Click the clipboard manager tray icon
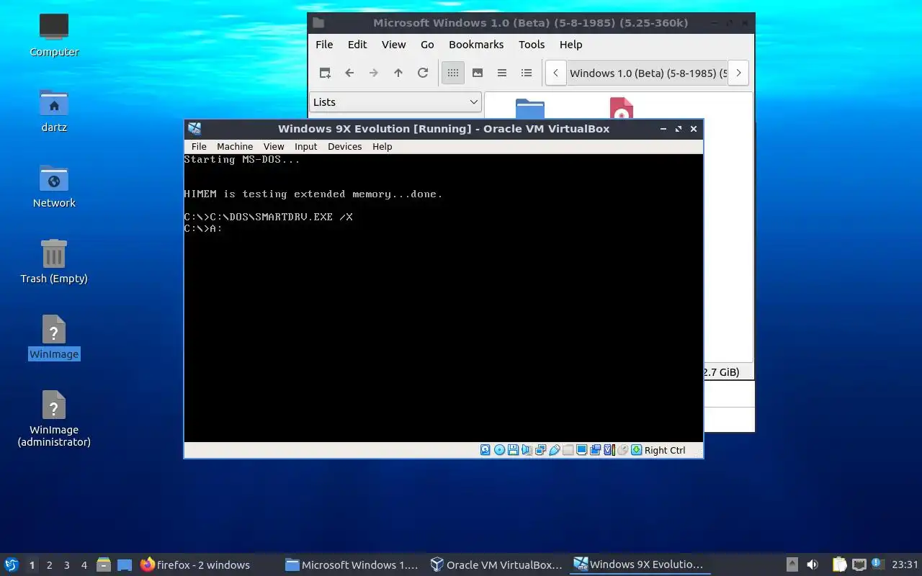Screen dimensions: 922x576 tap(839, 565)
